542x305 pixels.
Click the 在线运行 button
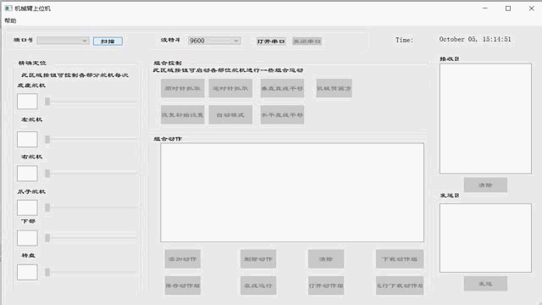click(x=258, y=286)
